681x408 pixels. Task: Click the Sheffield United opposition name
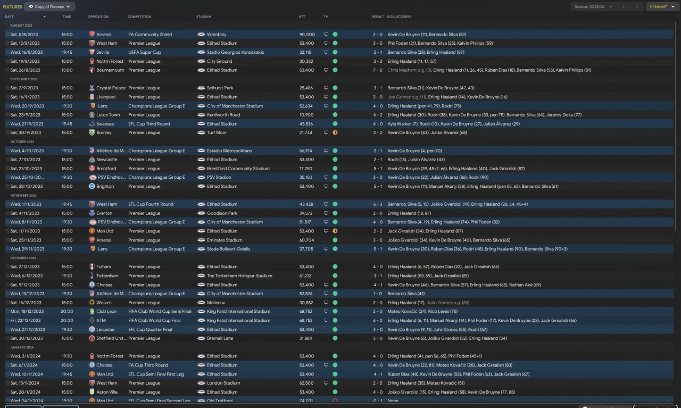(x=110, y=338)
